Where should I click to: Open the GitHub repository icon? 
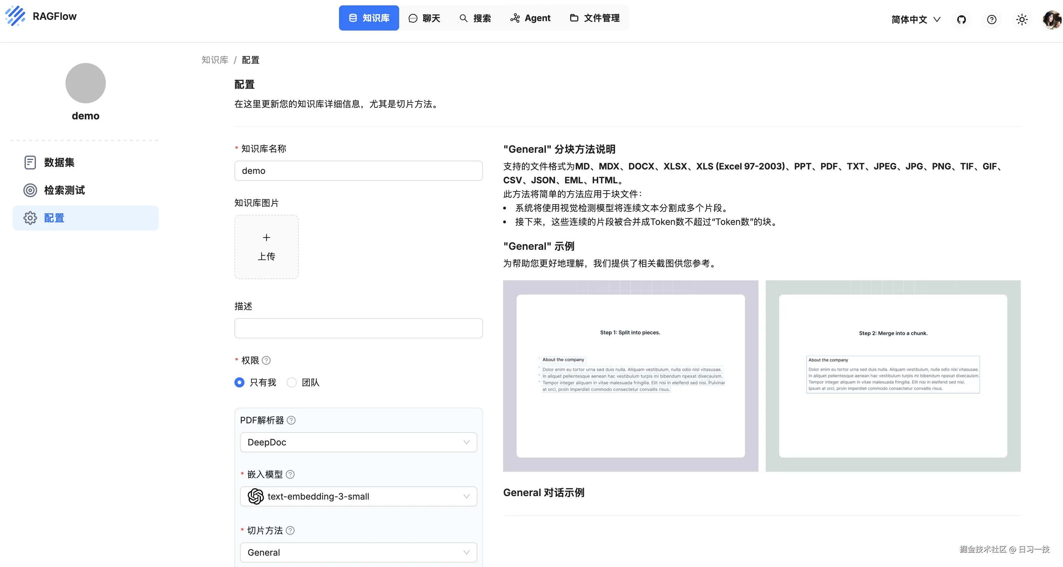click(x=962, y=20)
